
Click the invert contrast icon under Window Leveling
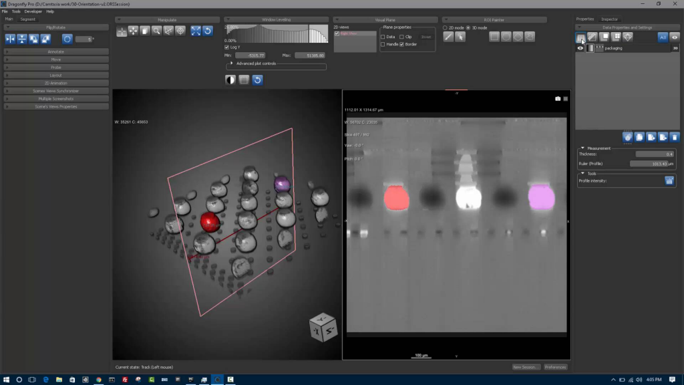[230, 80]
